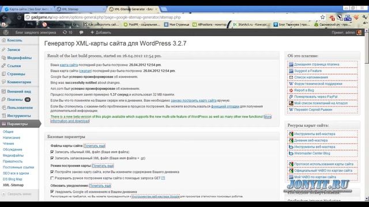The height and width of the screenshot is (207, 369).
Task: Click Почитать ещё beside Обновить уведомление
Action: coord(100,186)
